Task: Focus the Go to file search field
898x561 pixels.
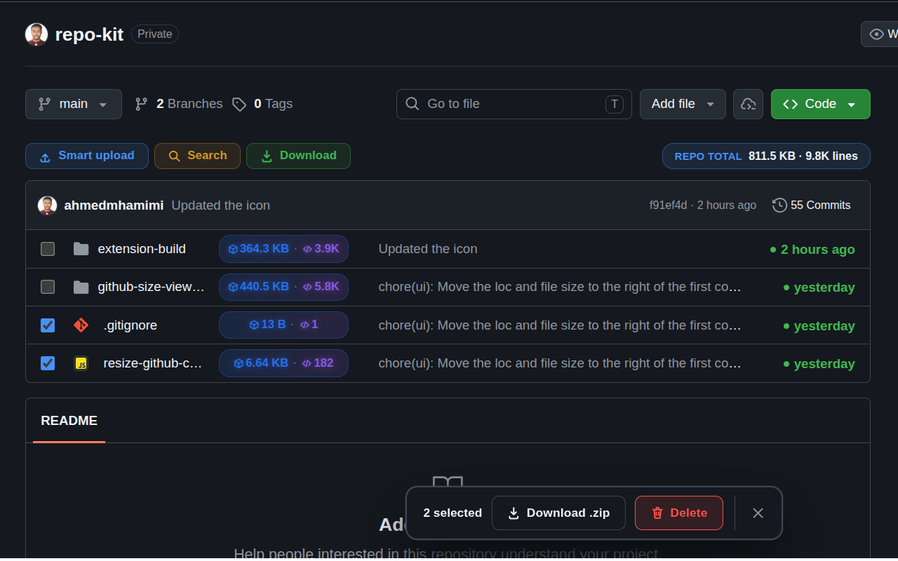Action: click(x=514, y=104)
